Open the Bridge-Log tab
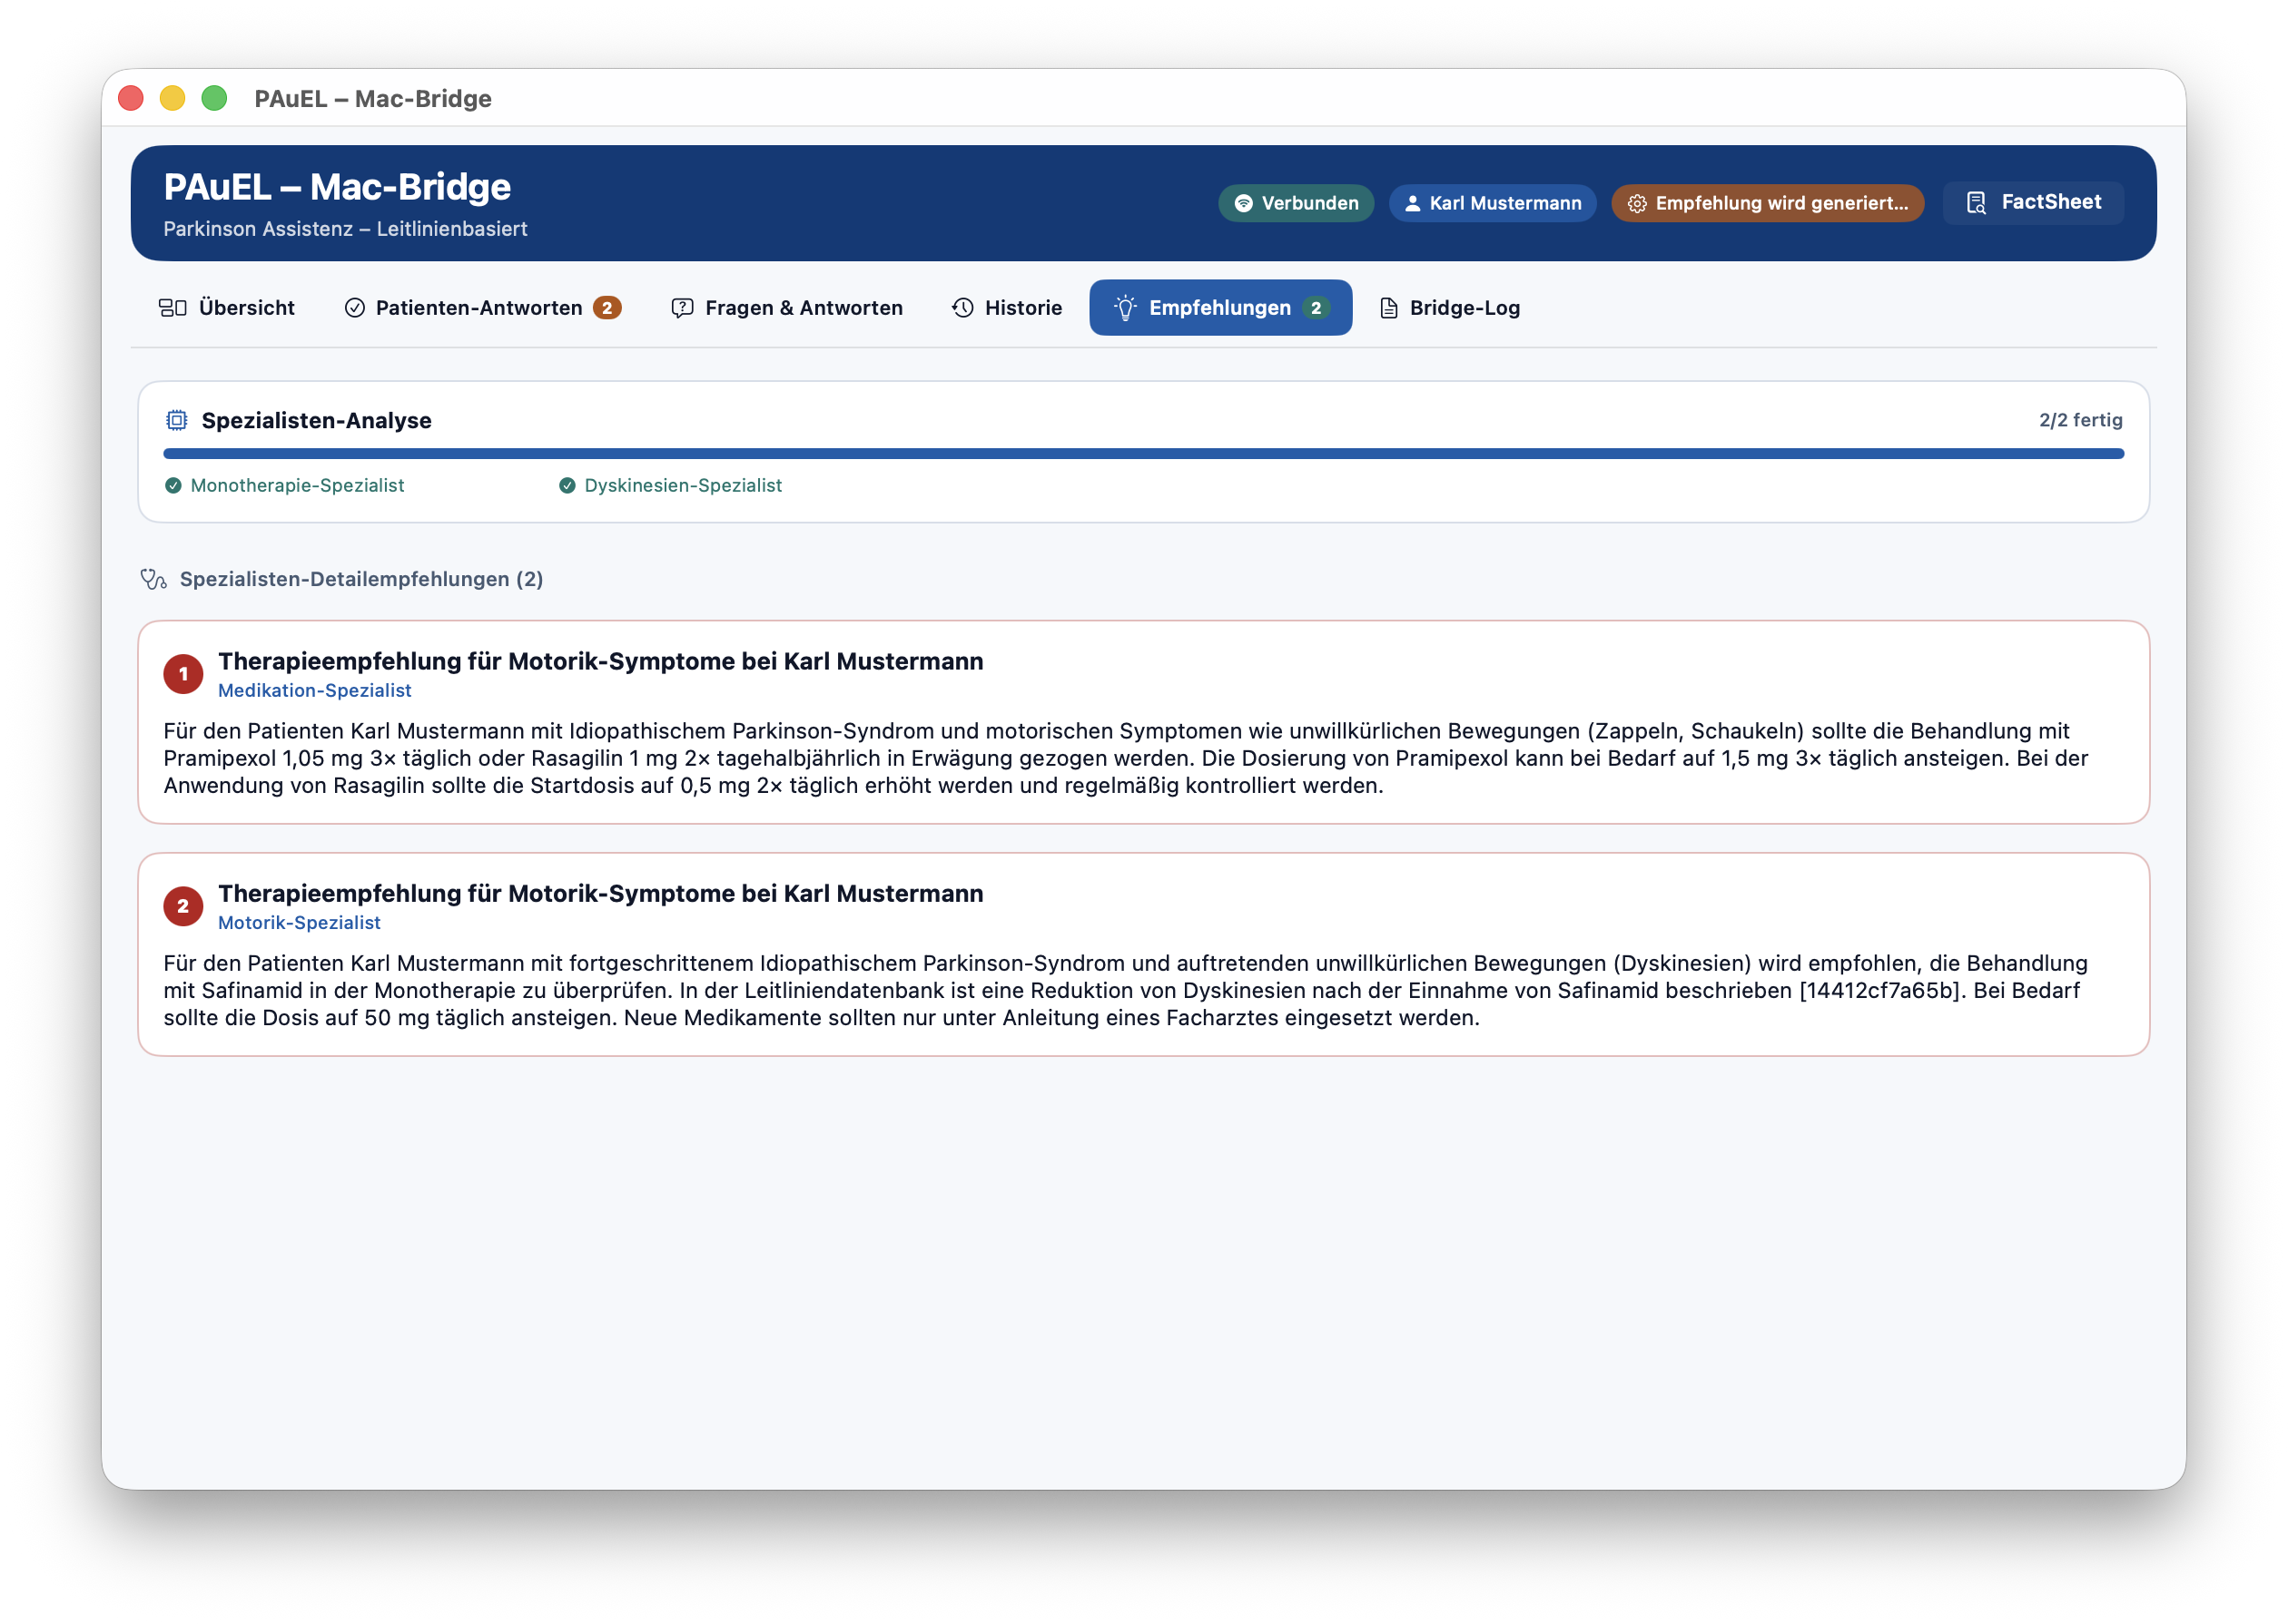Image resolution: width=2288 pixels, height=1624 pixels. coord(1450,308)
